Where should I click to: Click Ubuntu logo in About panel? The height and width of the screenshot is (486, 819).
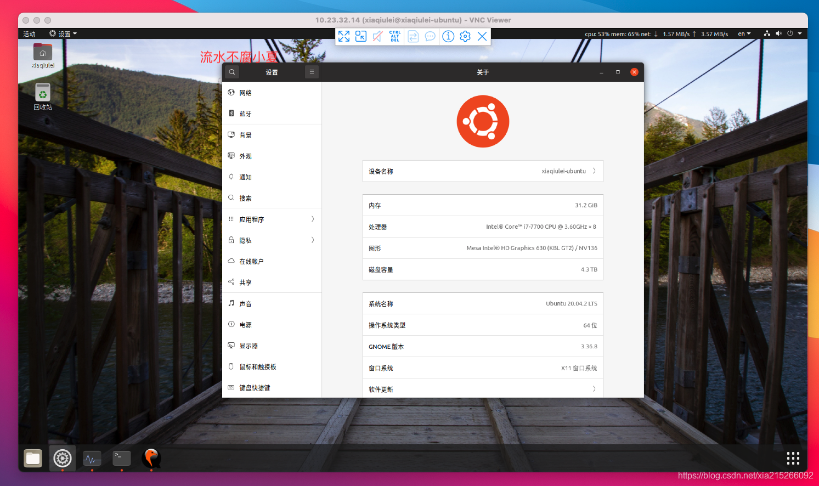click(x=483, y=121)
